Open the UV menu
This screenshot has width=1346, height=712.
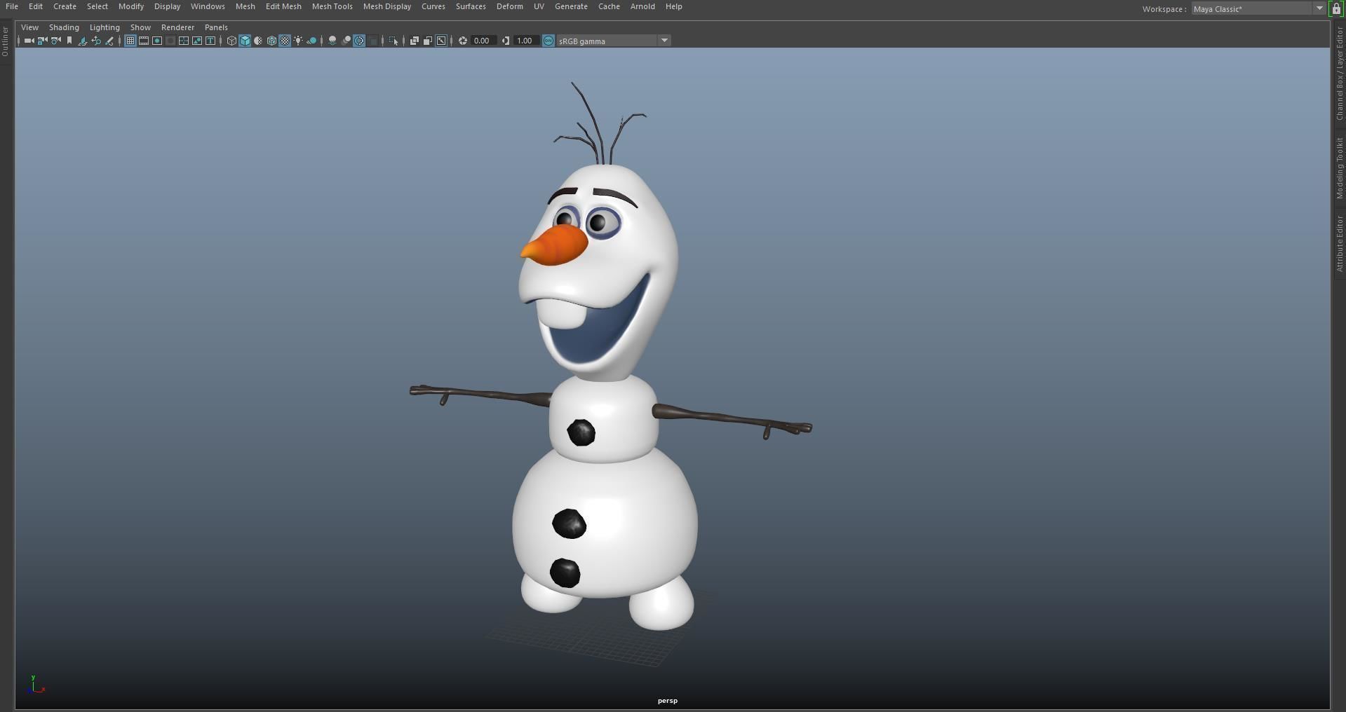[539, 6]
